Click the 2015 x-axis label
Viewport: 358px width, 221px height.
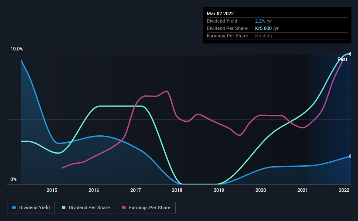(52, 190)
